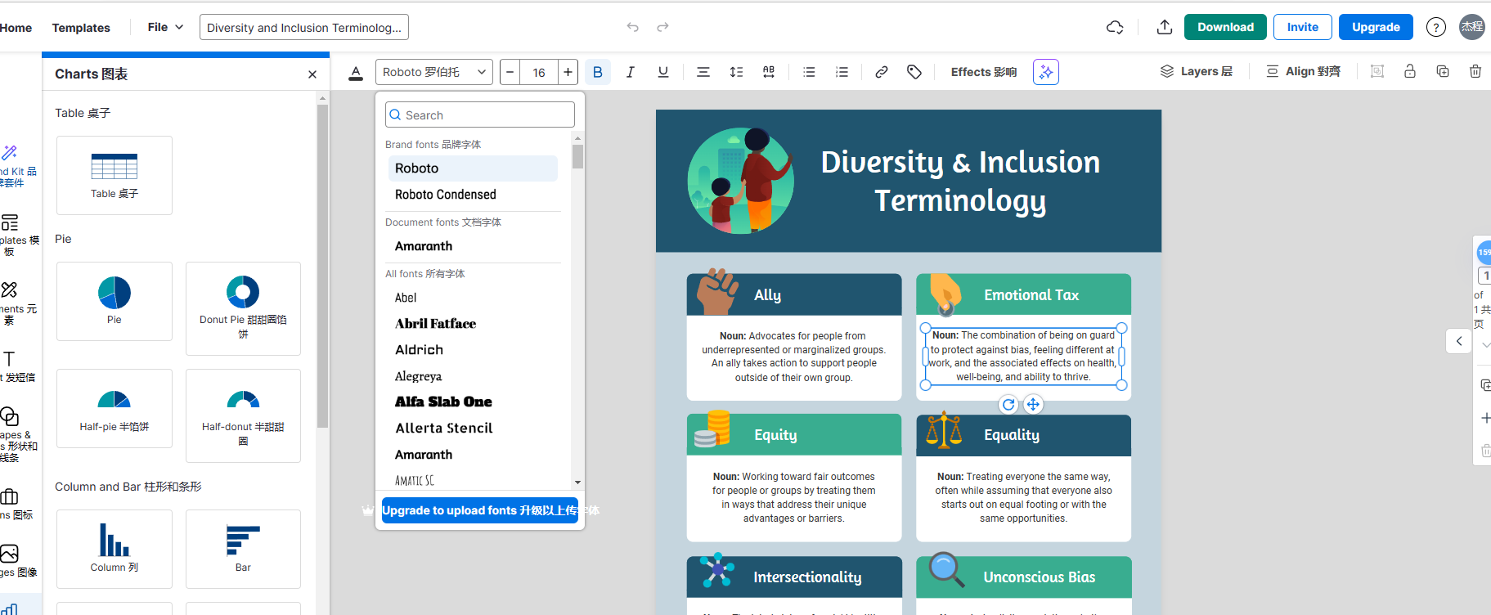The width and height of the screenshot is (1491, 615).
Task: Click the text case AB icon
Action: pos(769,72)
